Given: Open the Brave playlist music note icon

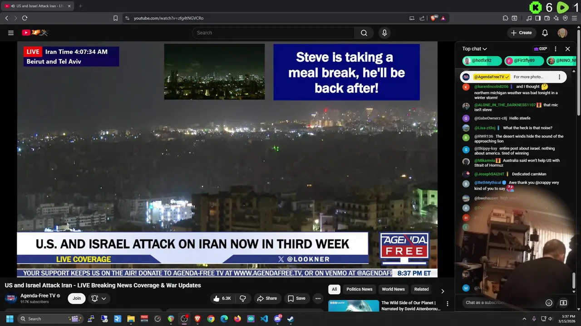Looking at the screenshot, I should click(529, 18).
